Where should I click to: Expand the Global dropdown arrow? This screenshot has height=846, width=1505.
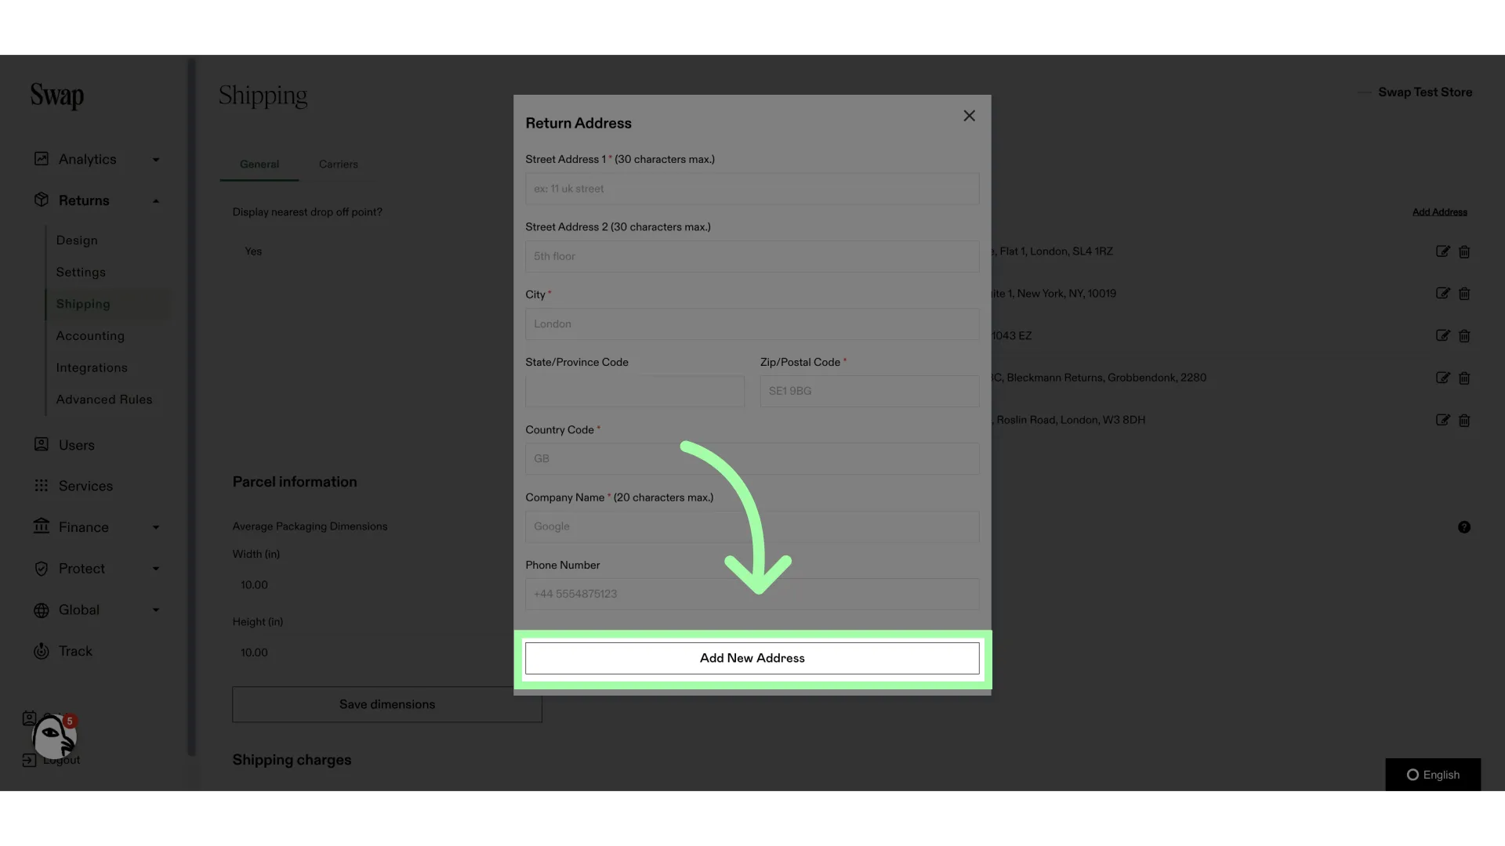pyautogui.click(x=156, y=610)
